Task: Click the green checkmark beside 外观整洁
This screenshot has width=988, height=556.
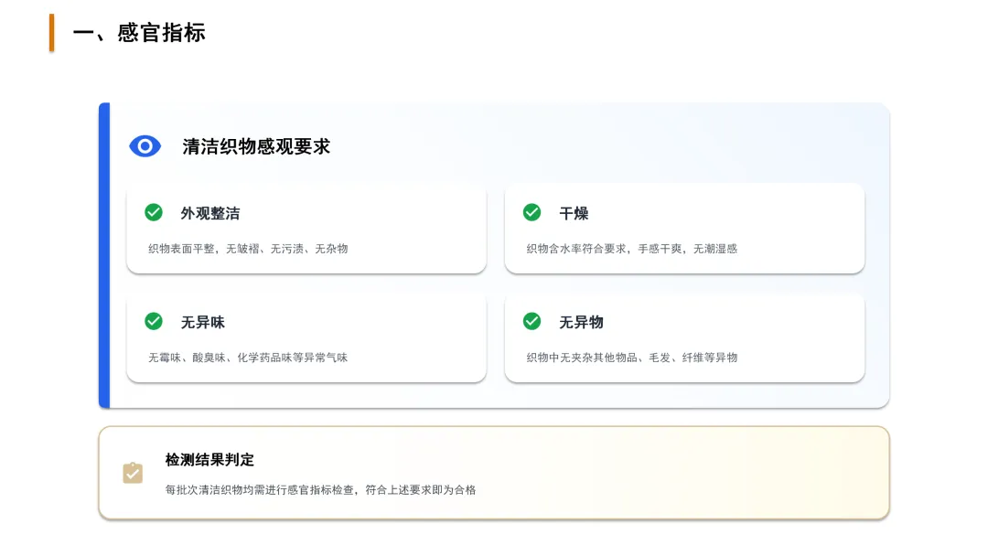Action: [x=154, y=212]
